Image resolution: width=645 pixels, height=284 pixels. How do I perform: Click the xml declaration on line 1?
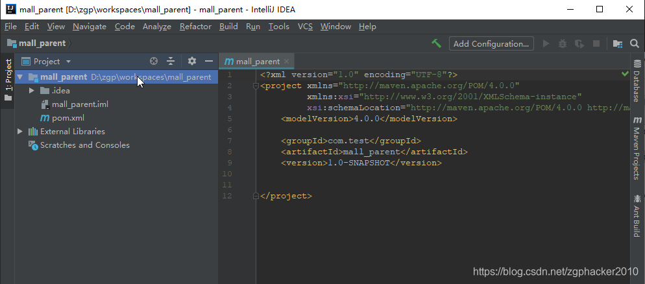pos(359,75)
